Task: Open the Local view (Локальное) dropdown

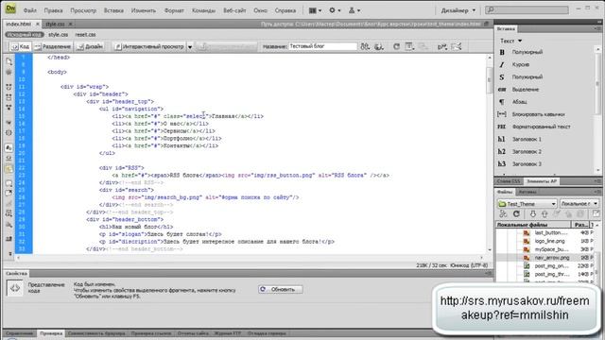Action: 579,204
